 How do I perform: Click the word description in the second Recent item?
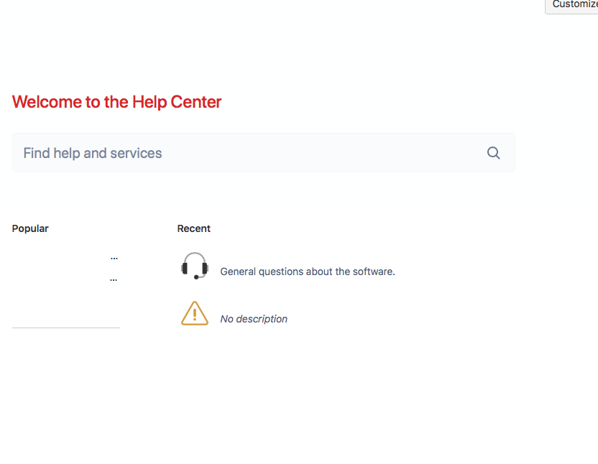coord(262,319)
